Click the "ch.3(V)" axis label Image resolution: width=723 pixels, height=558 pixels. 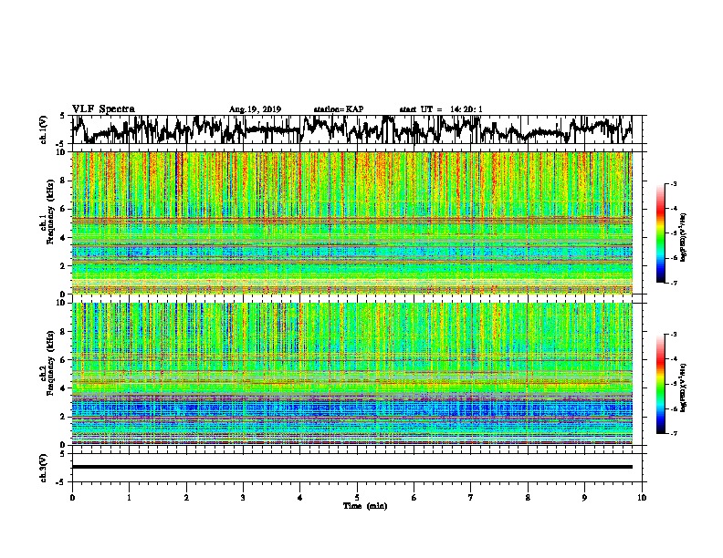coord(44,468)
